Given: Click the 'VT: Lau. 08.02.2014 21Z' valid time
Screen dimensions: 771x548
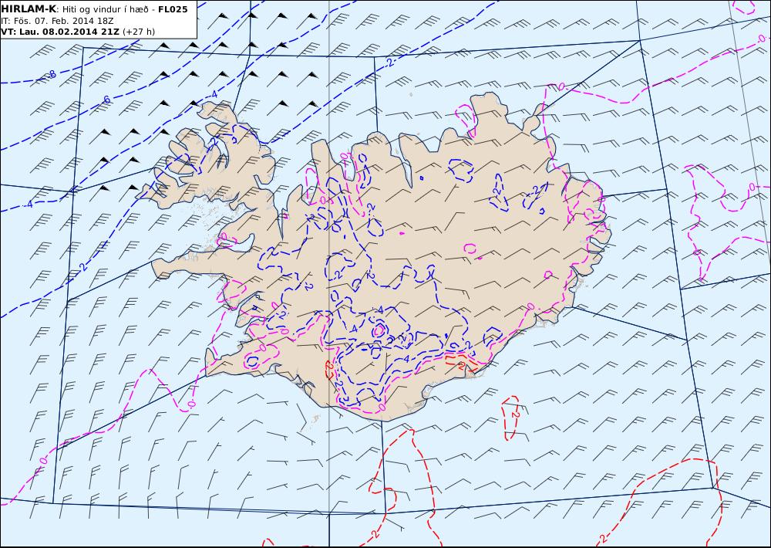Looking at the screenshot, I should [59, 32].
